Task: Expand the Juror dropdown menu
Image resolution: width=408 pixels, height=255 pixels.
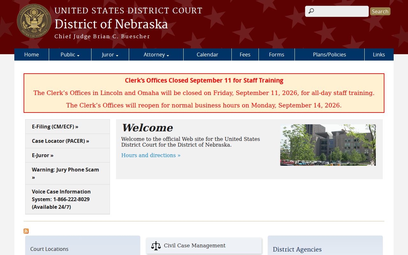Action: [x=110, y=55]
